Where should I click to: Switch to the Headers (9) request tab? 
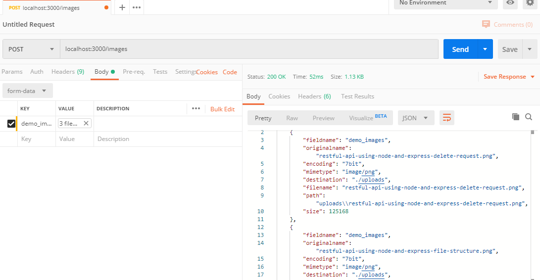point(67,72)
